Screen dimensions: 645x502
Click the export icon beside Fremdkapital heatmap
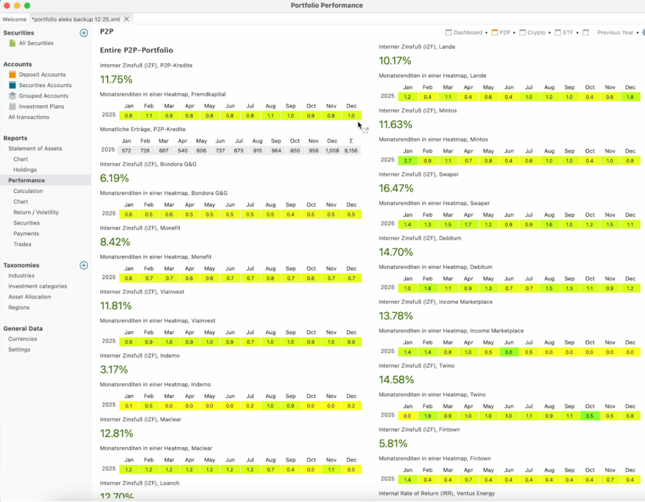[x=365, y=129]
